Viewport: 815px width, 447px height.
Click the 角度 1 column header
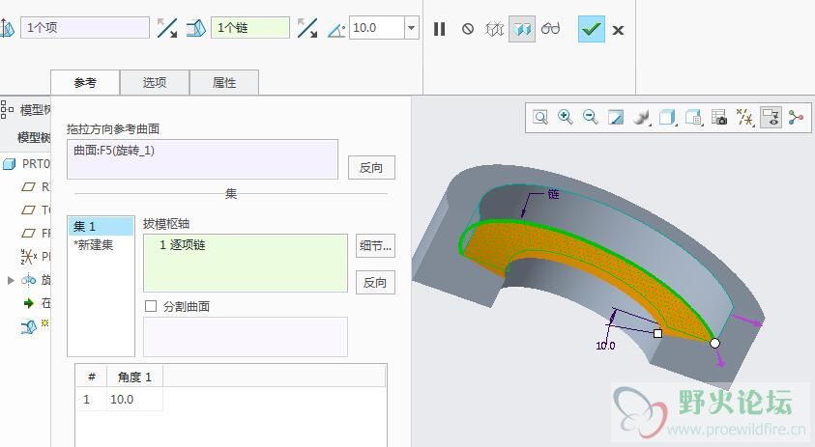click(x=134, y=377)
